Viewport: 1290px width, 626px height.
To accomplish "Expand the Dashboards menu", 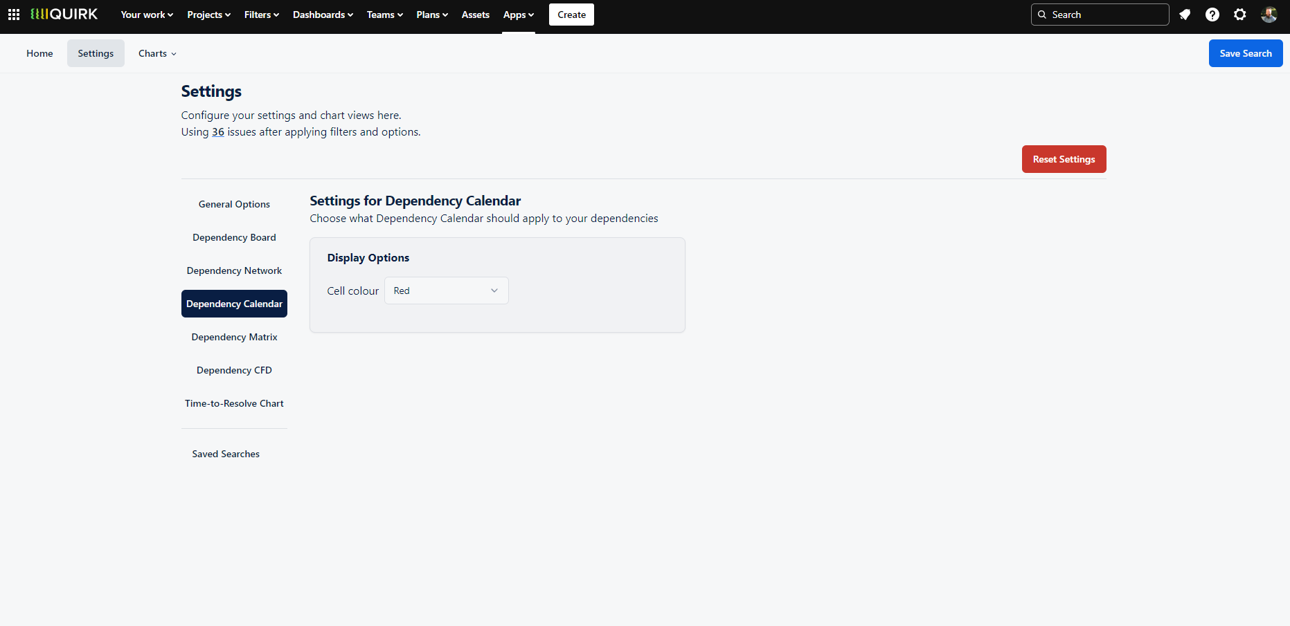I will 323,15.
